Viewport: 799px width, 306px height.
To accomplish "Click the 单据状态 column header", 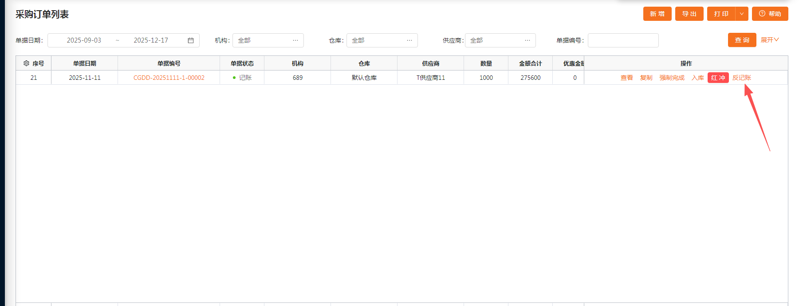I will (242, 63).
